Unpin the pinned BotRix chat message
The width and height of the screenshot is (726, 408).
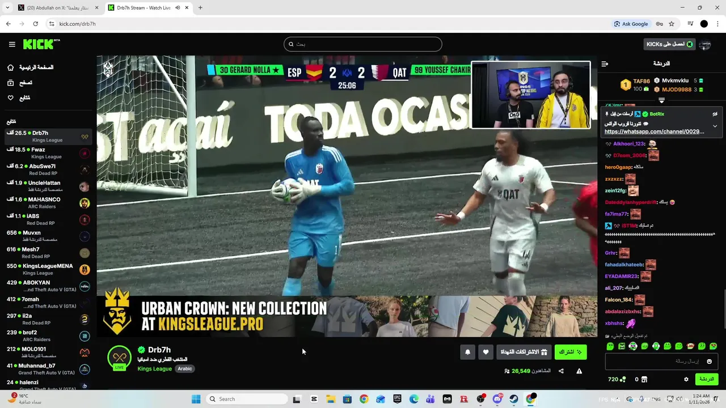tap(715, 114)
